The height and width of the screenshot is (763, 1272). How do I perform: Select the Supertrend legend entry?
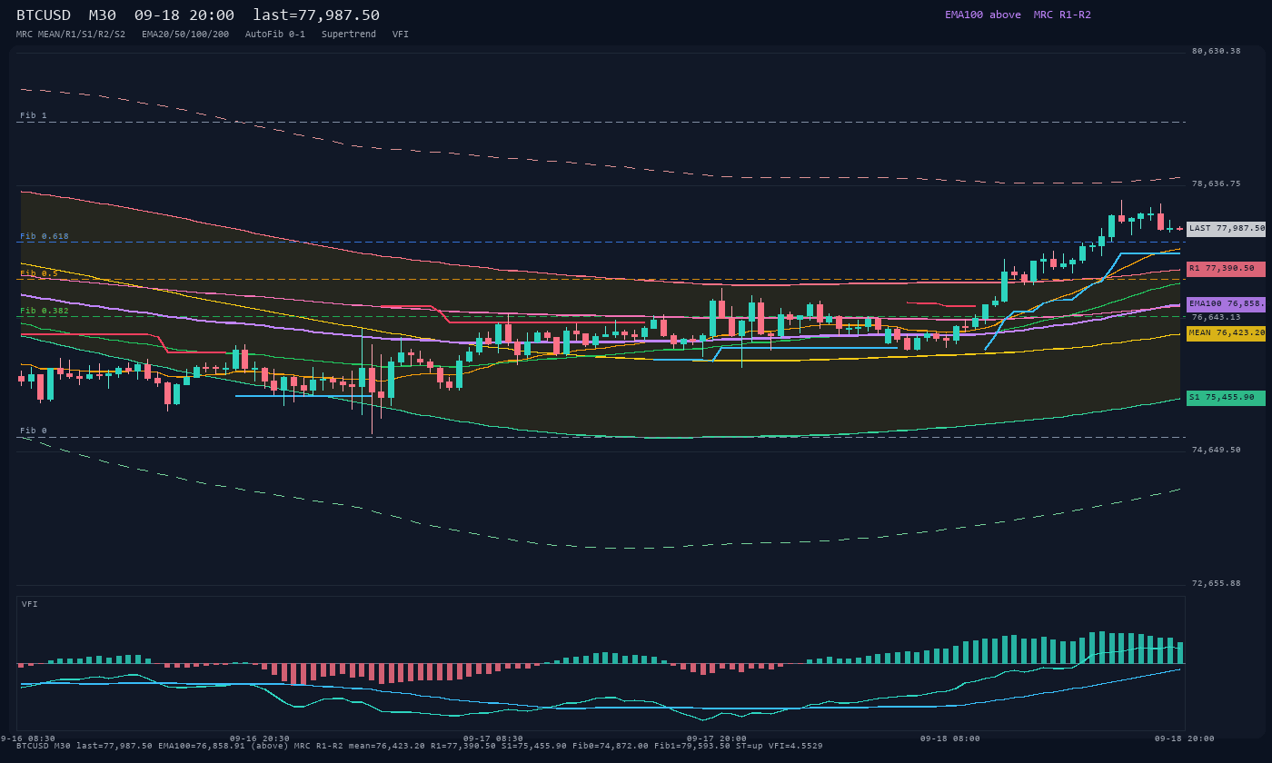tap(349, 35)
